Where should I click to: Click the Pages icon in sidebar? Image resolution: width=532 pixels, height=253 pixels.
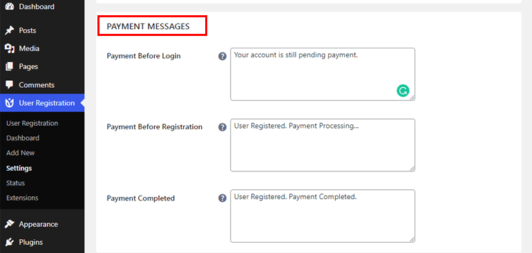(10, 66)
